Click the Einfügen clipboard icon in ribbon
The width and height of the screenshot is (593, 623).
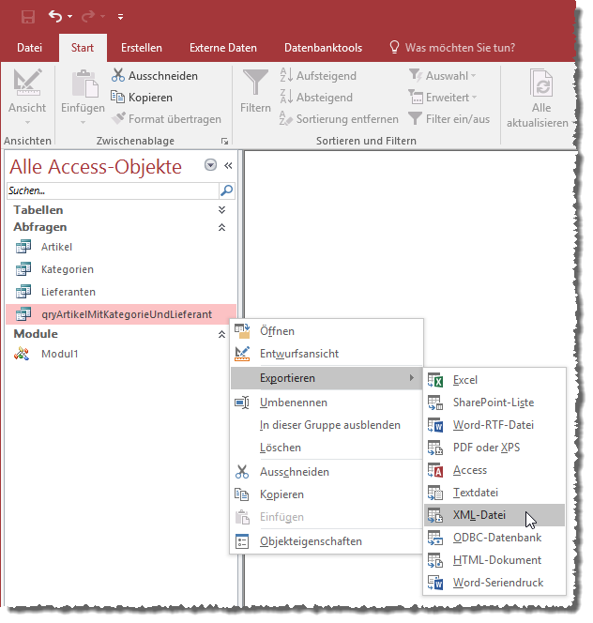pyautogui.click(x=84, y=84)
